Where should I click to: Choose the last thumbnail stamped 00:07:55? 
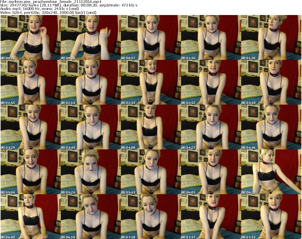(x=271, y=217)
